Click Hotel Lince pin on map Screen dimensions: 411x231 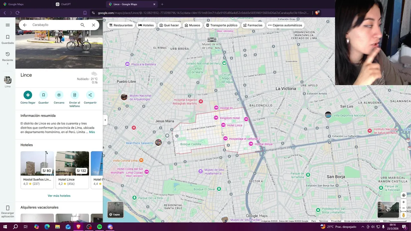coord(223,125)
